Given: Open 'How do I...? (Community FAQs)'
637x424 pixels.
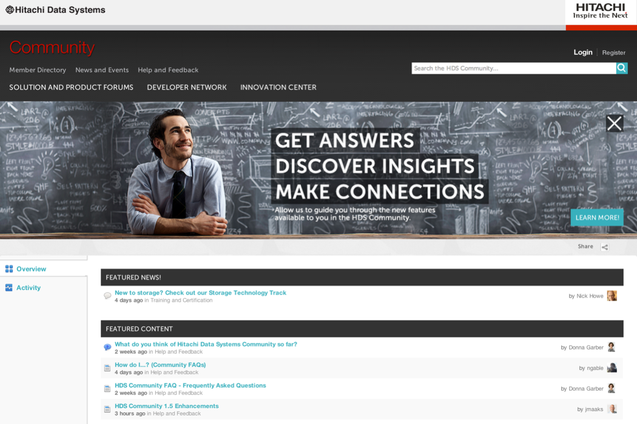Looking at the screenshot, I should pos(160,365).
